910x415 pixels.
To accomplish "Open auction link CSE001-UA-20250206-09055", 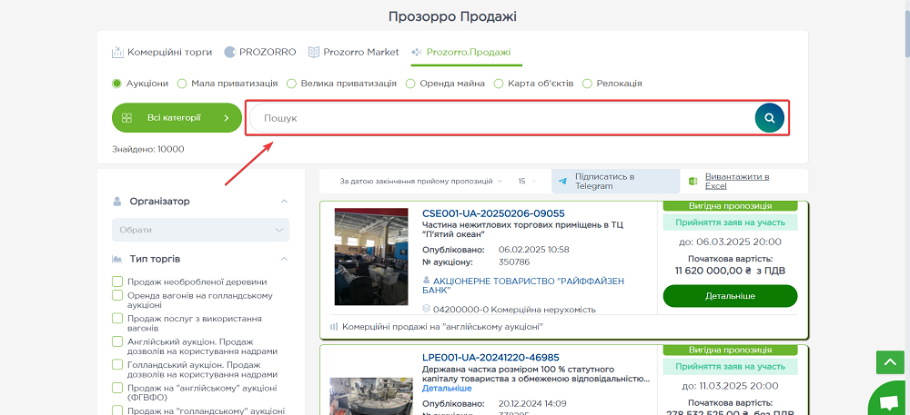I will click(493, 213).
